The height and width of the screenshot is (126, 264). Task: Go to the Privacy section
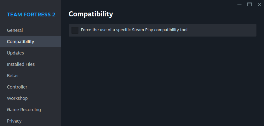[14, 121]
